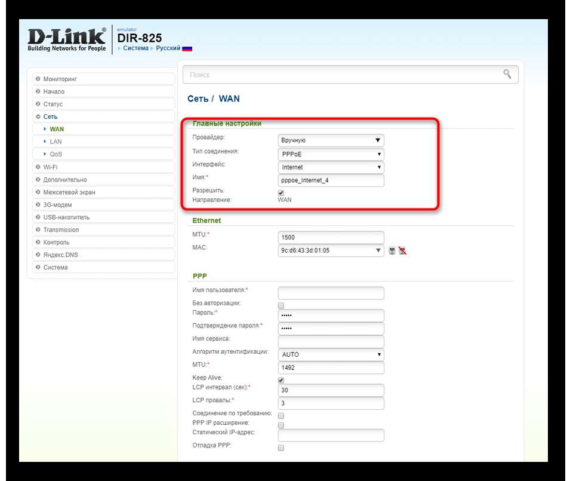The height and width of the screenshot is (481, 567).
Task: Click the LCP интервал field
Action: pyautogui.click(x=331, y=390)
